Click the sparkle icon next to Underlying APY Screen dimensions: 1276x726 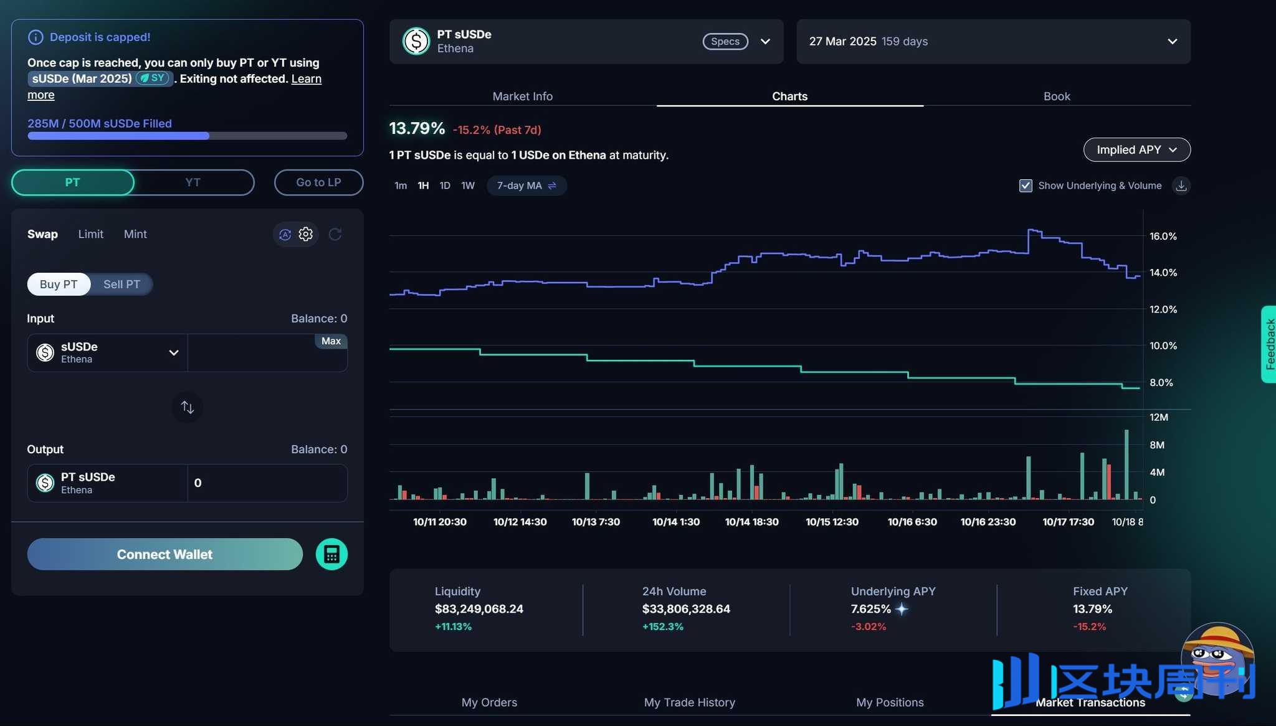point(902,609)
